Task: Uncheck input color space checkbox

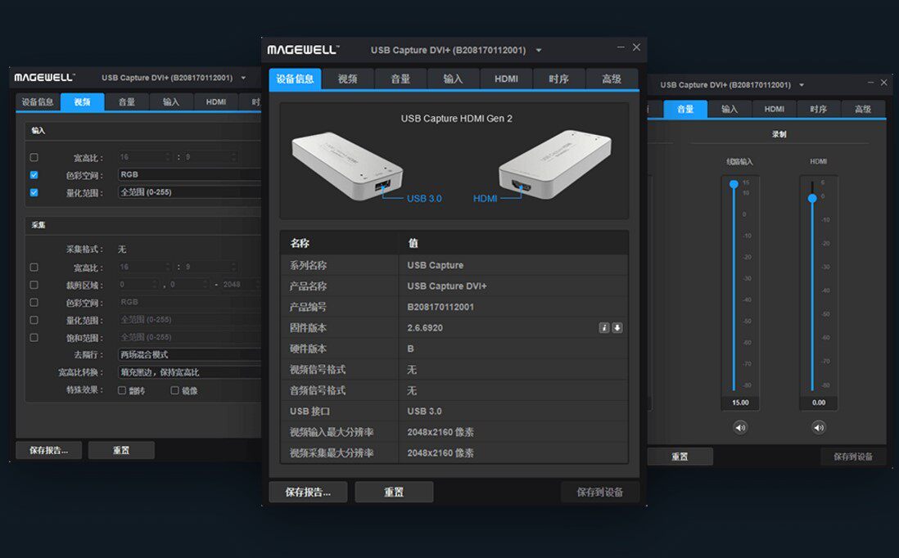Action: pyautogui.click(x=34, y=175)
